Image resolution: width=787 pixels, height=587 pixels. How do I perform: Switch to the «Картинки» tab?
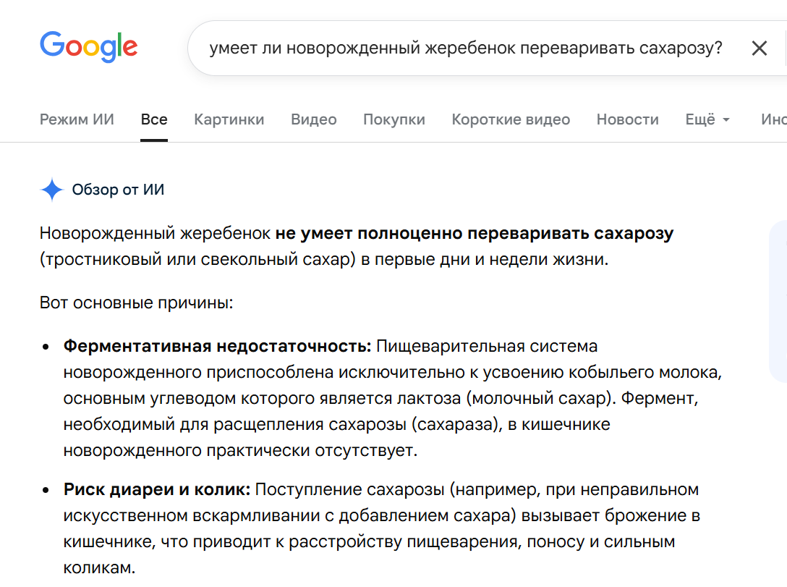click(x=229, y=119)
